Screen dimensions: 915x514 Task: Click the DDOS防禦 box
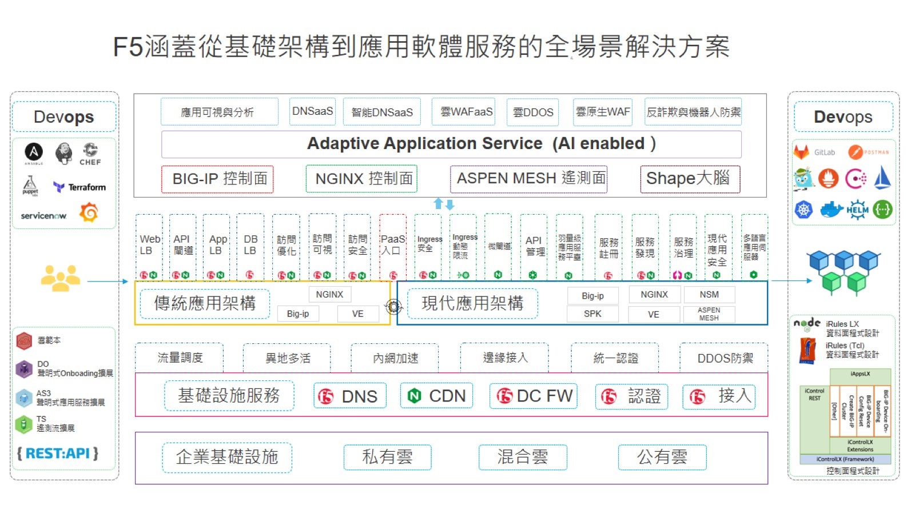click(725, 358)
